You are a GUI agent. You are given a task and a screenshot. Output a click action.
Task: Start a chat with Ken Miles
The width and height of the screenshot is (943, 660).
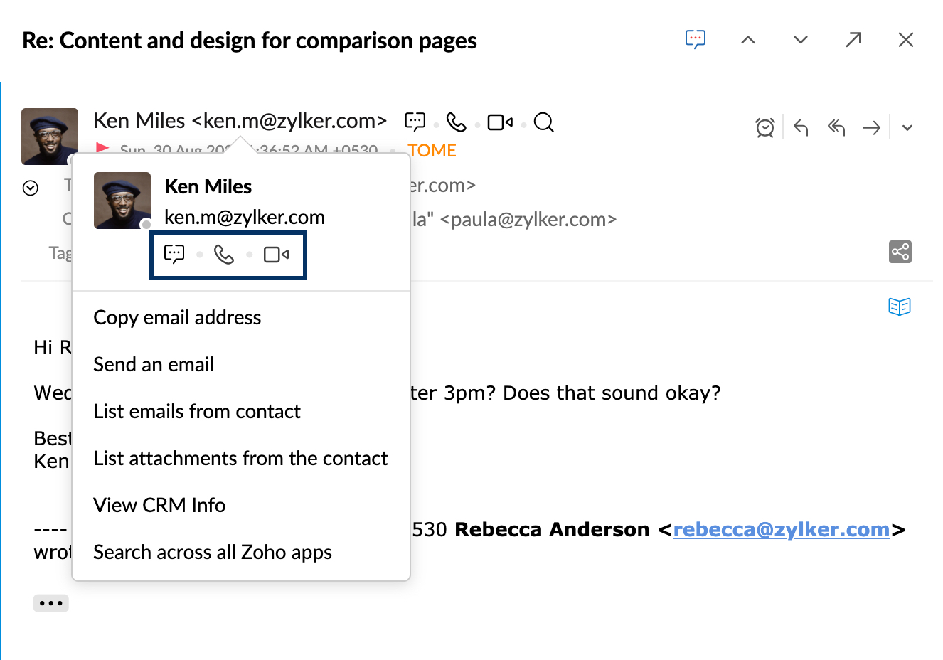(174, 254)
